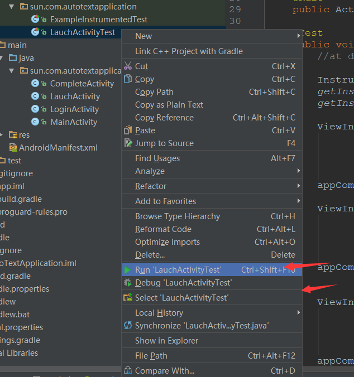The height and width of the screenshot is (377, 354).
Task: Select AndroidManifest.xml file name
Action: click(x=58, y=147)
